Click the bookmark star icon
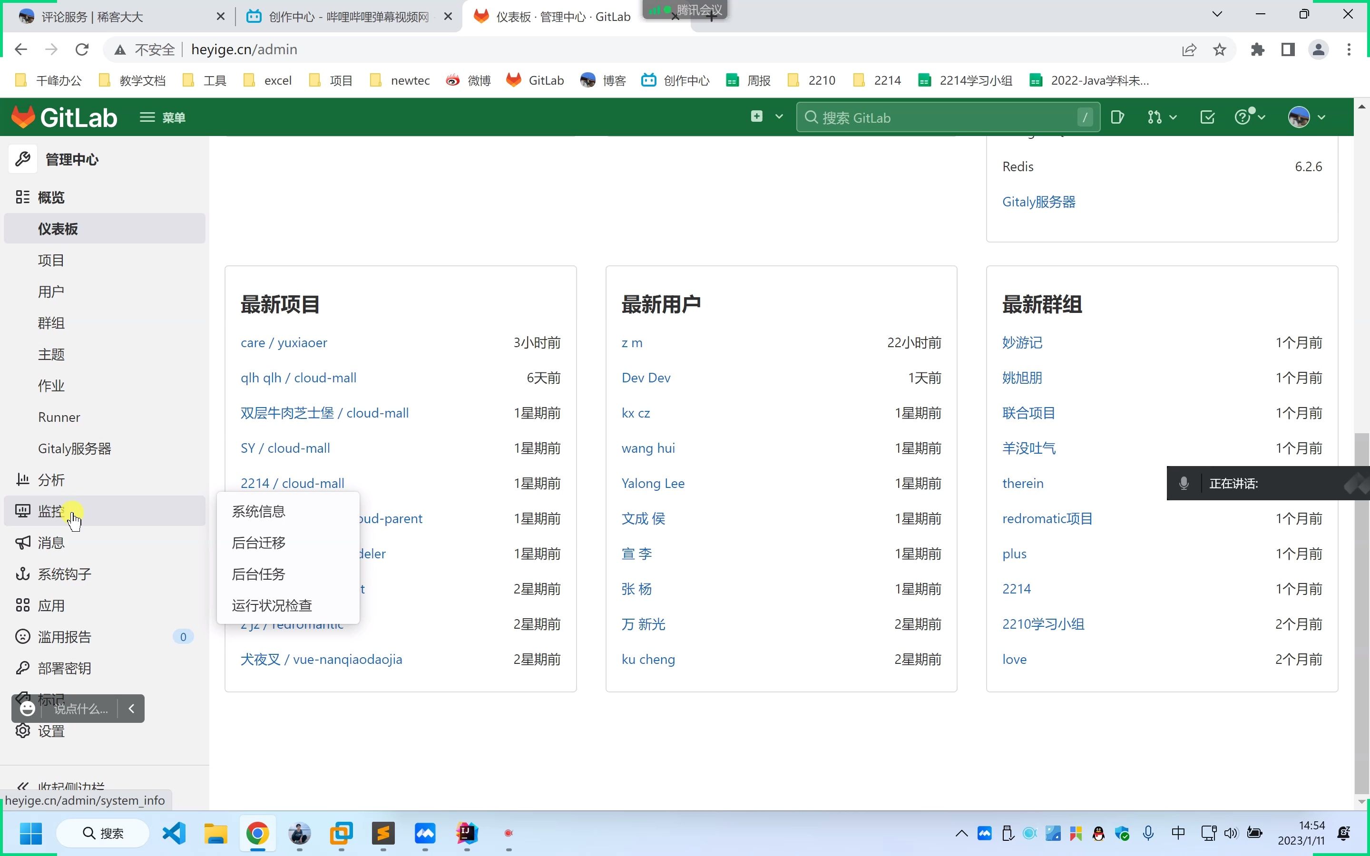This screenshot has width=1370, height=856. [x=1219, y=49]
